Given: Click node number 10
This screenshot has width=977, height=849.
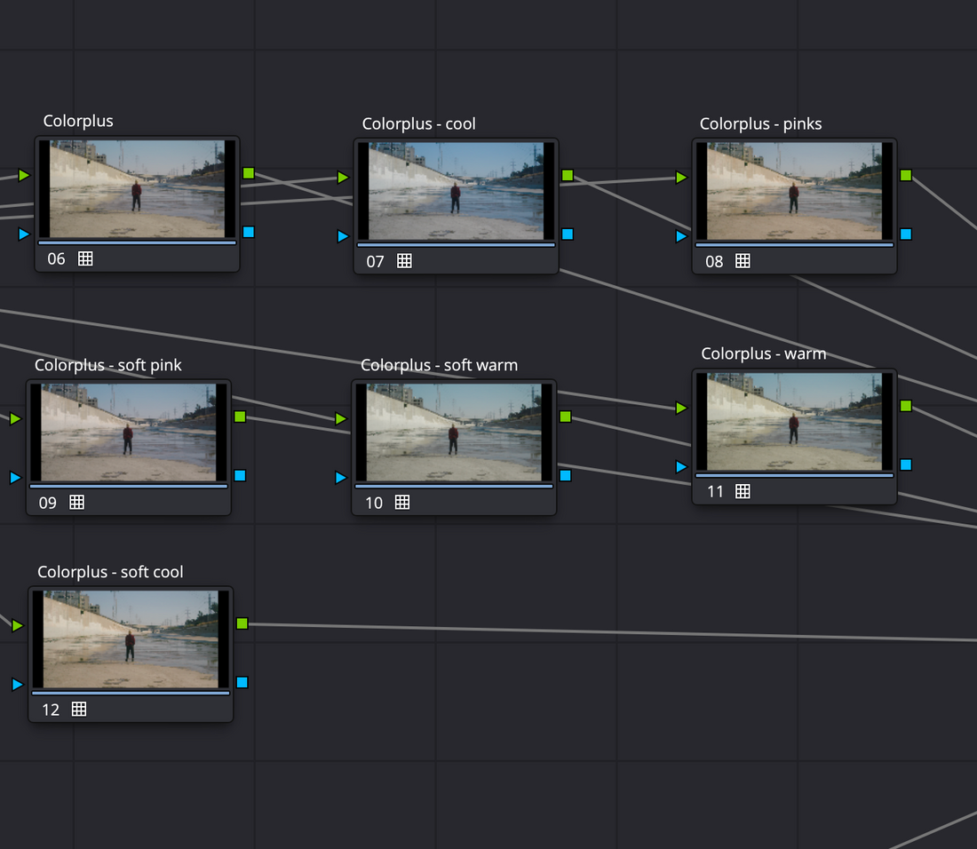Looking at the screenshot, I should point(374,503).
